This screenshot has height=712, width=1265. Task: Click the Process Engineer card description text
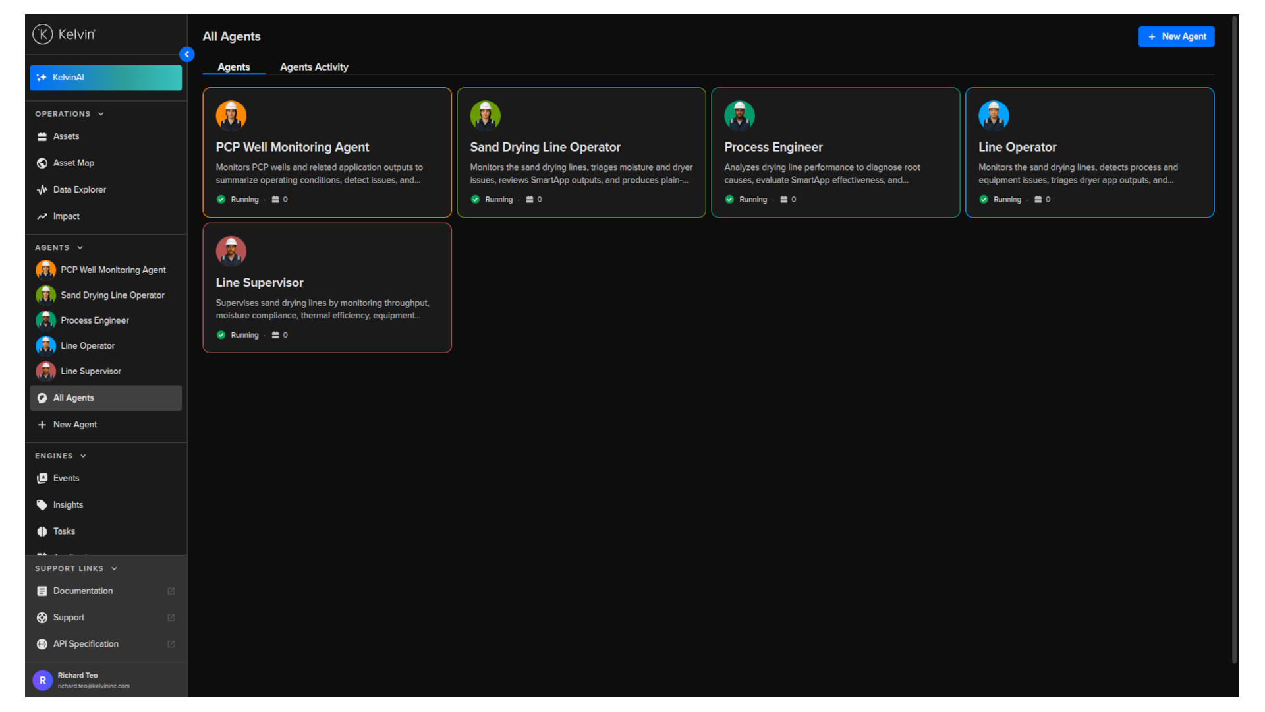pos(822,174)
